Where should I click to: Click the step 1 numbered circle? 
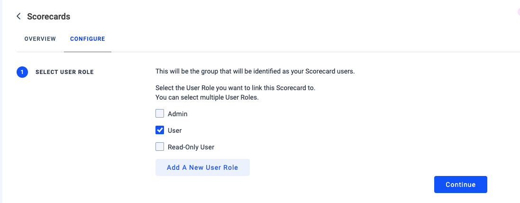(22, 72)
